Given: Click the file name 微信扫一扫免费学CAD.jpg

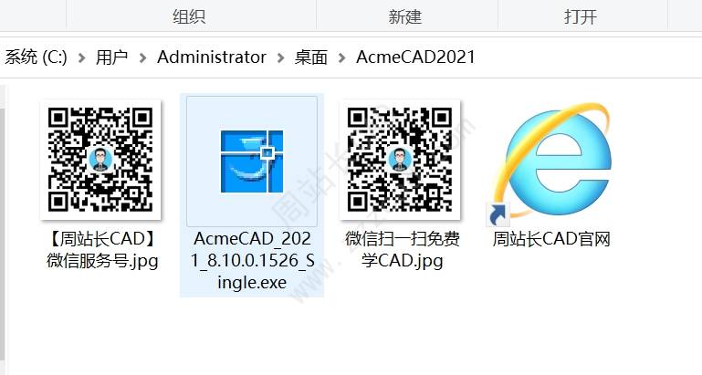Looking at the screenshot, I should 402,250.
